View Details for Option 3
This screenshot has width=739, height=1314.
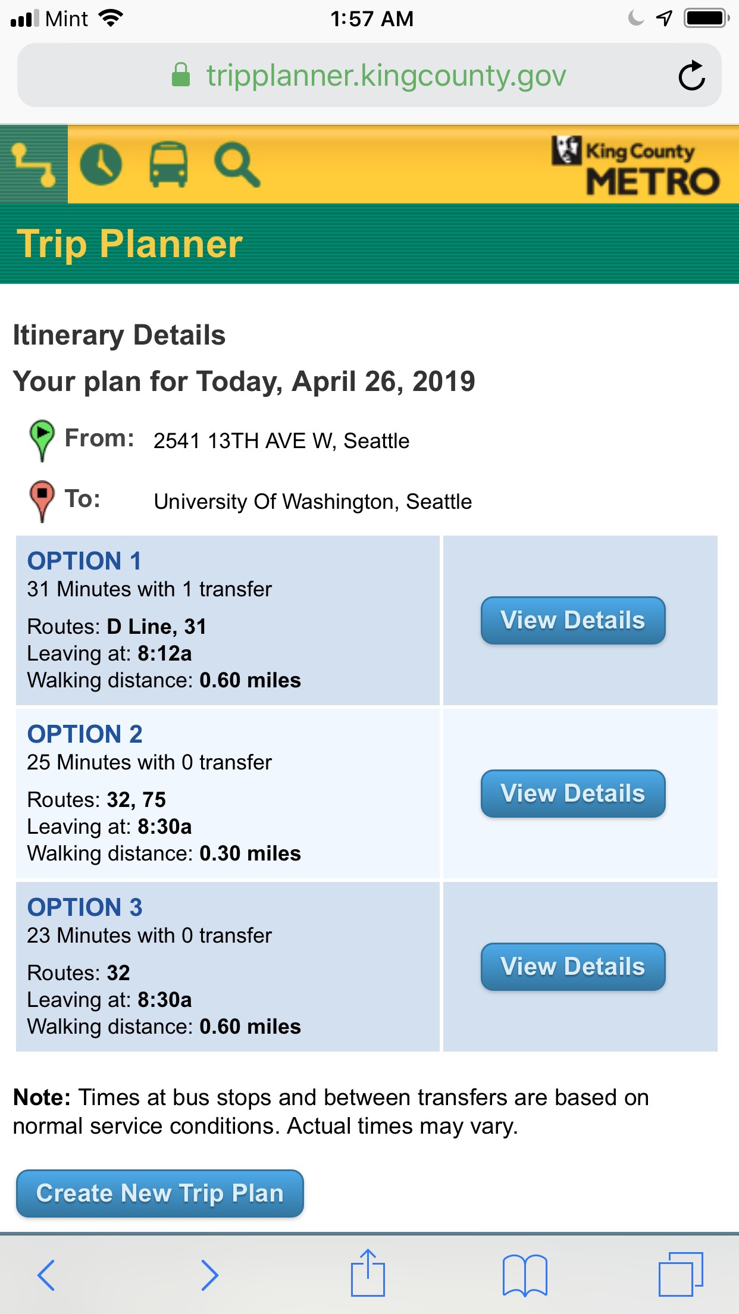click(x=572, y=966)
